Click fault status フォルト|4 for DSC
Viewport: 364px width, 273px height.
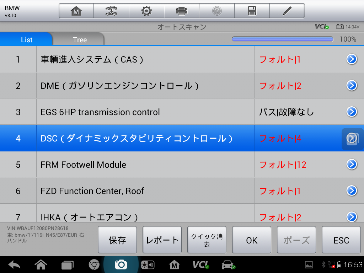pos(280,138)
